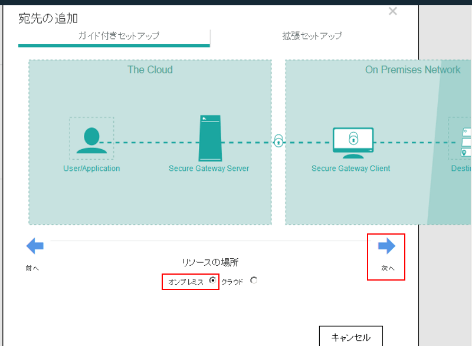Click the Secure Gateway Client monitor icon
This screenshot has height=346, width=472.
pos(353,143)
